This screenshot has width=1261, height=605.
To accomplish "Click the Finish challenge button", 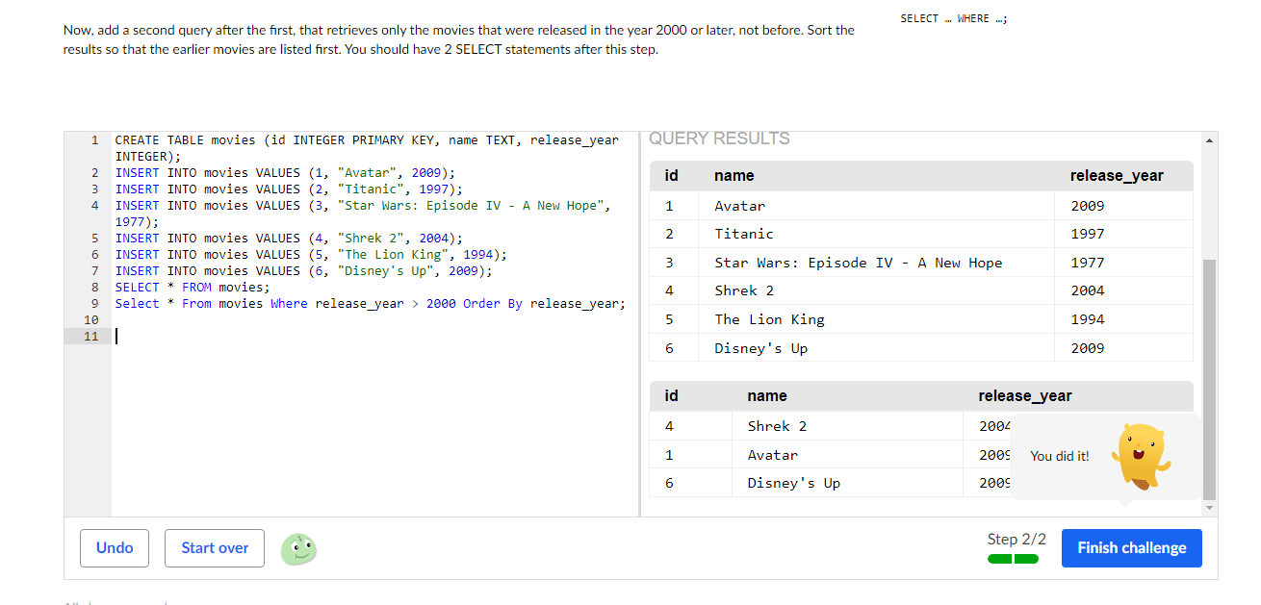I will tap(1131, 548).
